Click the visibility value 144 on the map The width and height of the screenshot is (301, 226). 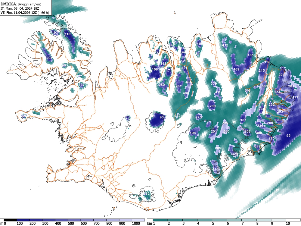pyautogui.click(x=183, y=52)
